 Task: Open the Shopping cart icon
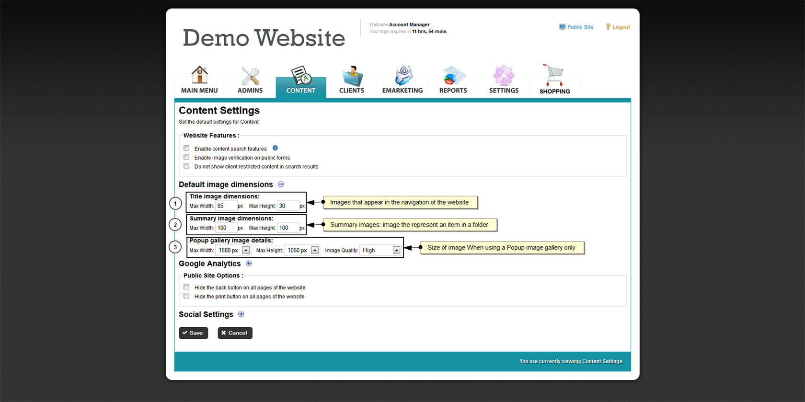coord(554,76)
